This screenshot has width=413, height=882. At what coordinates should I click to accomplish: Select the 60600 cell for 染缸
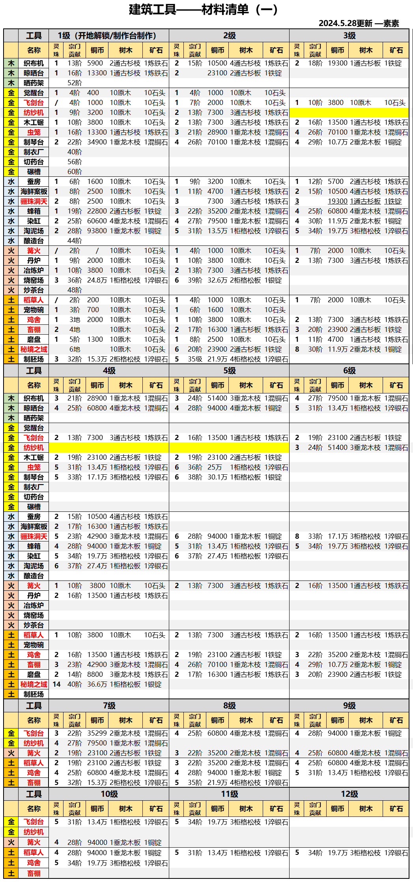[x=97, y=221]
